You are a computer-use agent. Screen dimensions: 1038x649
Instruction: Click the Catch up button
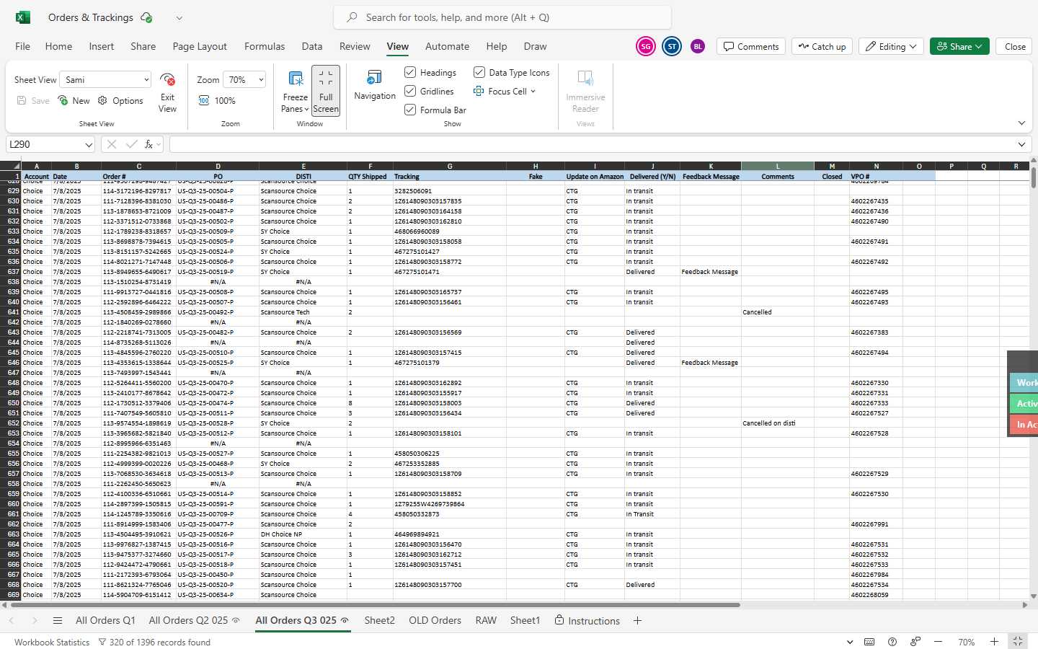822,46
